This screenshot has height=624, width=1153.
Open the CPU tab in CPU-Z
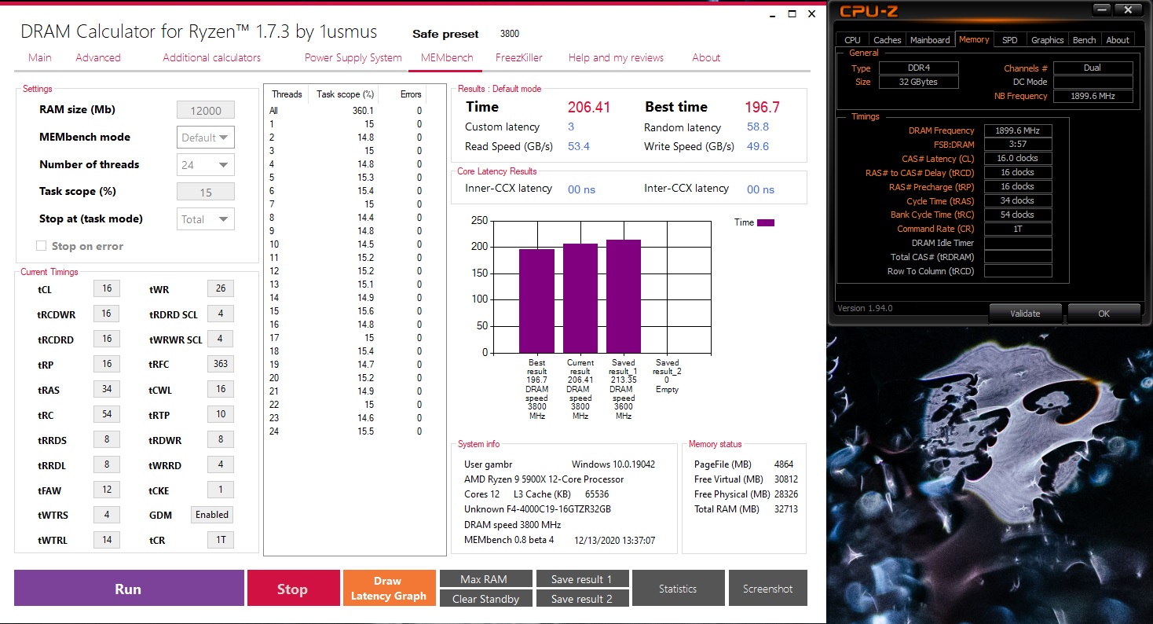[x=852, y=40]
